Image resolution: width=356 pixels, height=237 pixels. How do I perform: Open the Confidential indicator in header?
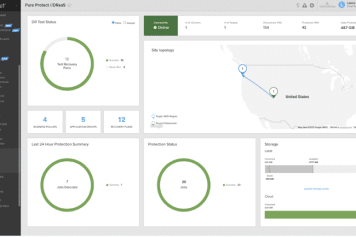coord(327,5)
